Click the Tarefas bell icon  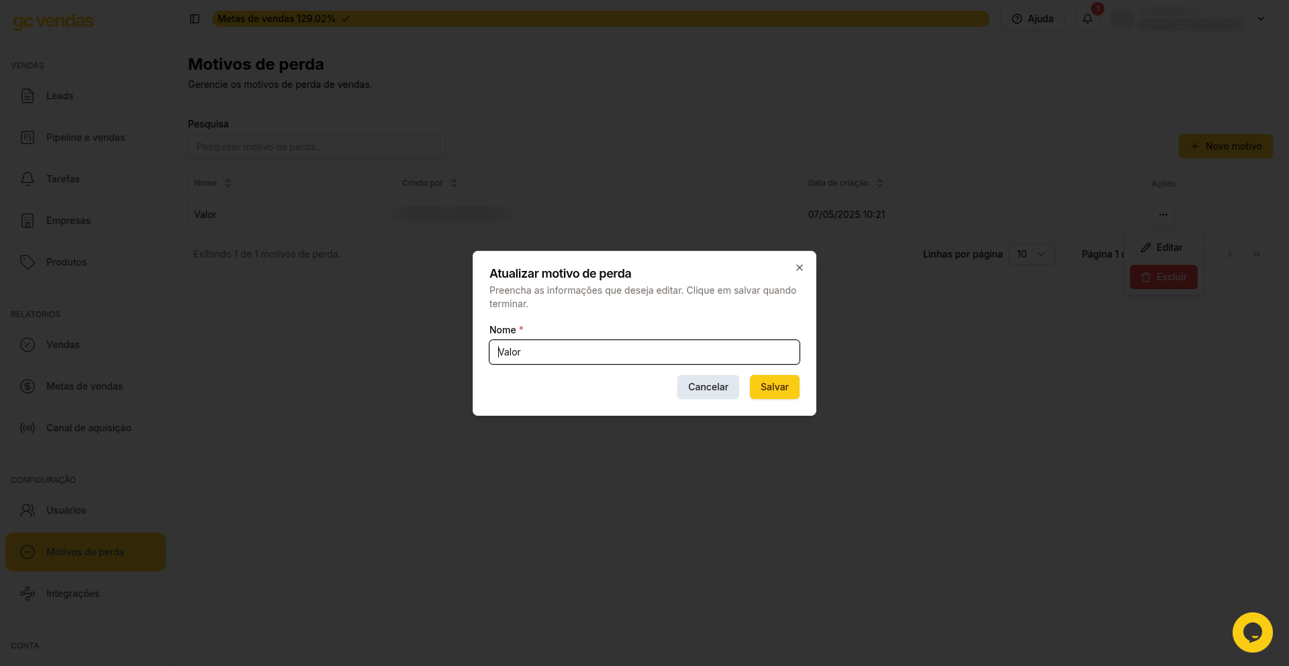28,179
